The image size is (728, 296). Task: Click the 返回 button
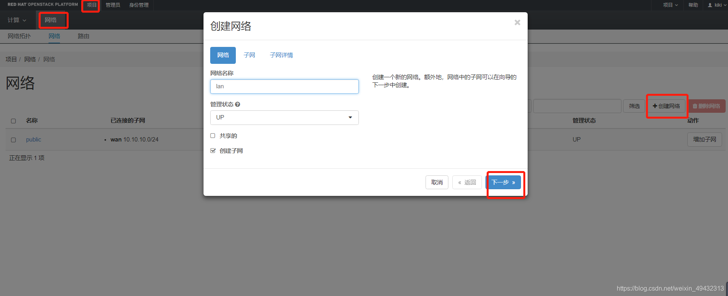[467, 182]
